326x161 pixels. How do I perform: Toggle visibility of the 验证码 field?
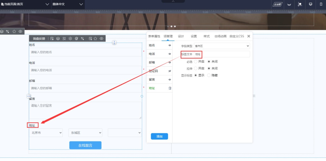pos(170,71)
